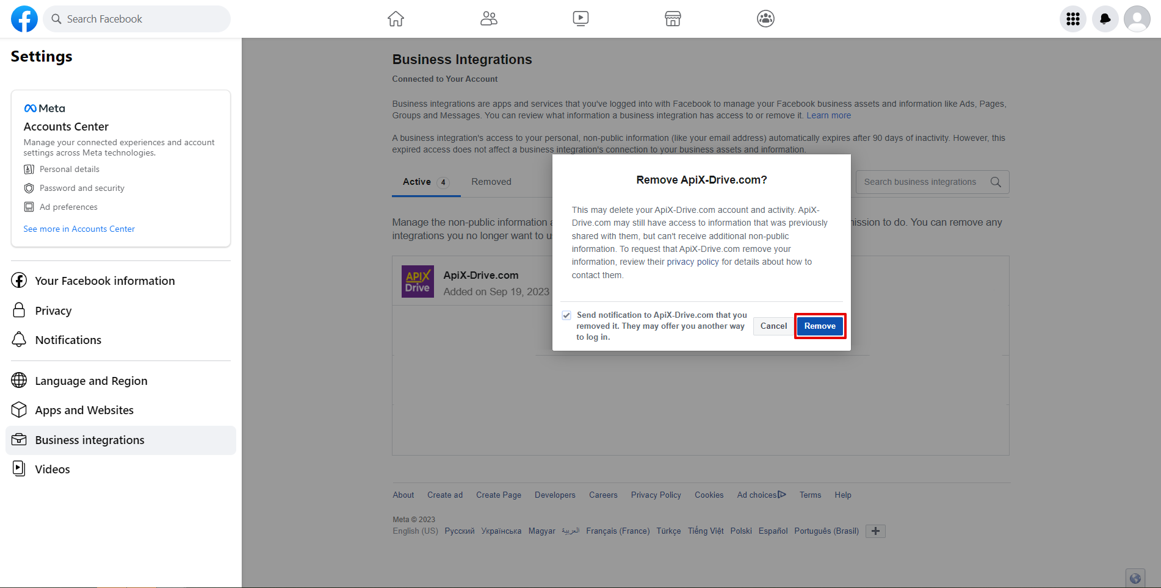Switch to the Active tab
The width and height of the screenshot is (1161, 588).
[x=426, y=182]
